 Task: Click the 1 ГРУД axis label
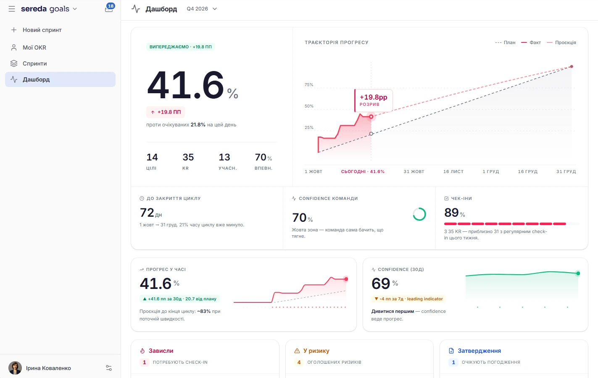(491, 171)
